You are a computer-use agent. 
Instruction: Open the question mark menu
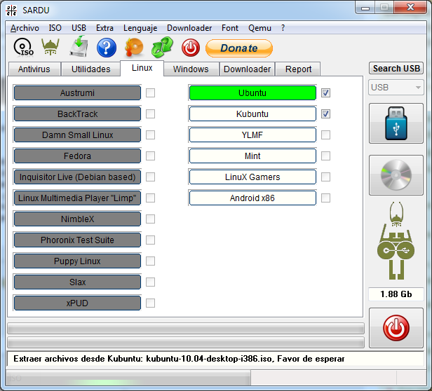283,28
